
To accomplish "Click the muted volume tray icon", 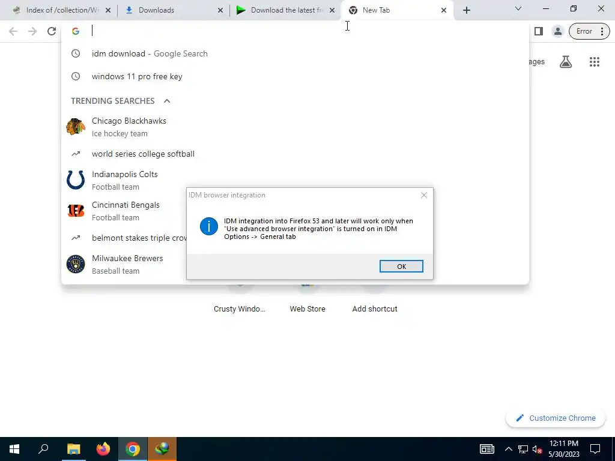I will point(538,449).
